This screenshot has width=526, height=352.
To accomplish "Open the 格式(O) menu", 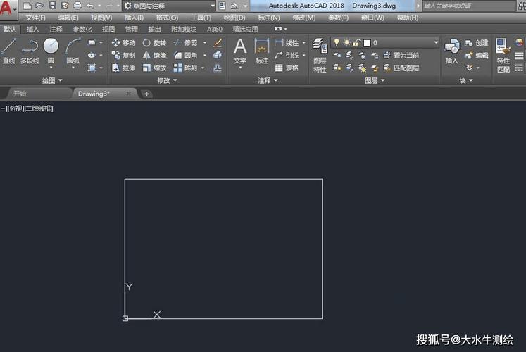I will pyautogui.click(x=167, y=18).
